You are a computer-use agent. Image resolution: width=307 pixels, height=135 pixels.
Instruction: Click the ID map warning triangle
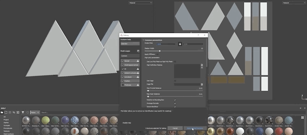pos(138,69)
